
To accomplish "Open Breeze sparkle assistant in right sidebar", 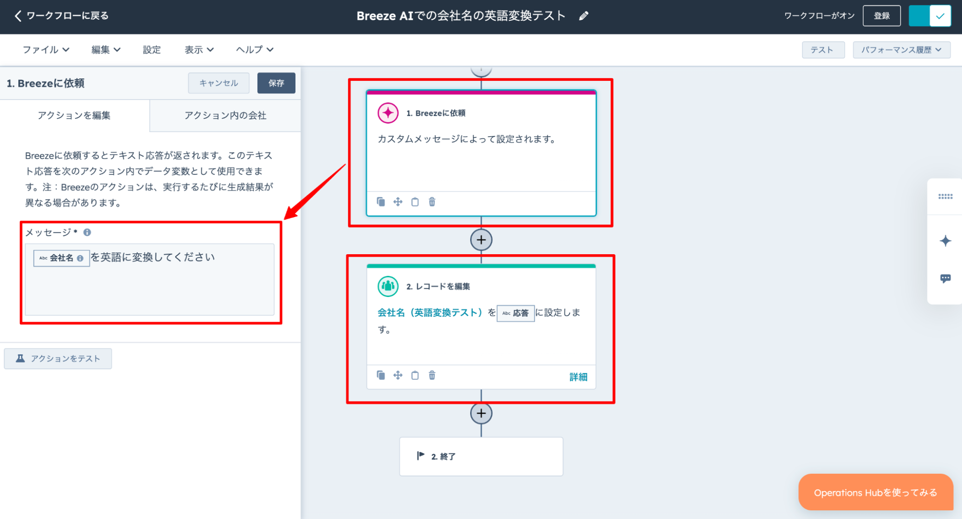I will [945, 241].
